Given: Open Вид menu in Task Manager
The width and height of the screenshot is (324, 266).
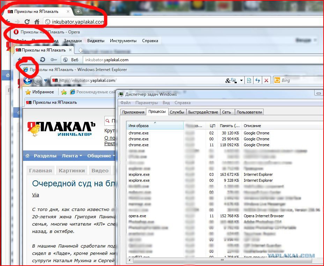Looking at the screenshot, I should click(x=166, y=103).
